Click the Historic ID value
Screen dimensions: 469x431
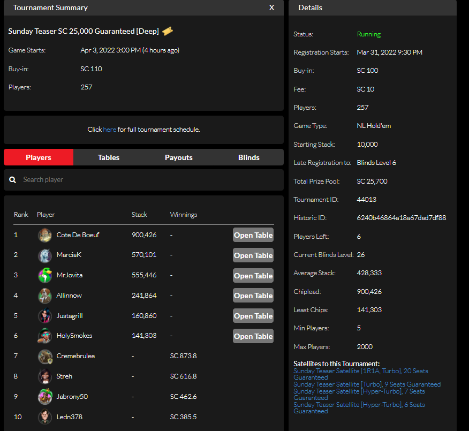tap(402, 218)
